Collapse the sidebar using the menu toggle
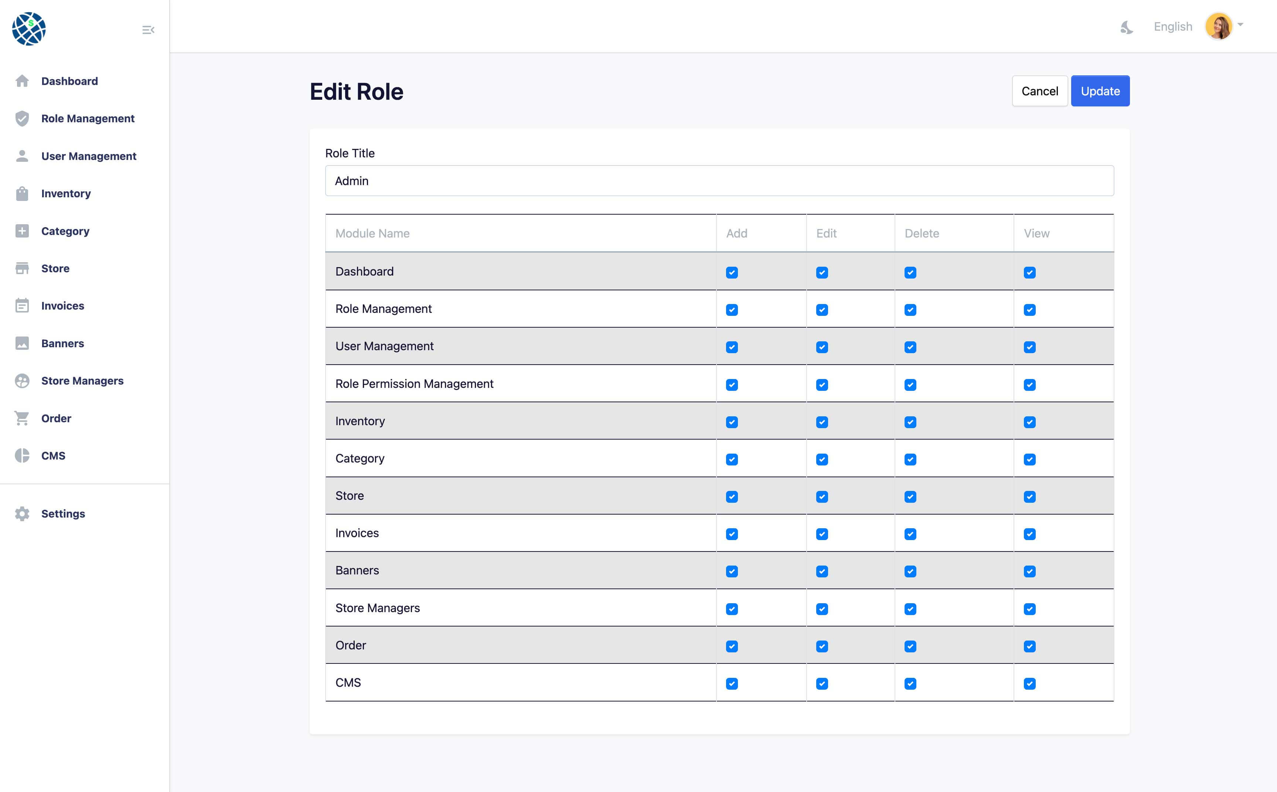This screenshot has height=792, width=1277. 148,30
